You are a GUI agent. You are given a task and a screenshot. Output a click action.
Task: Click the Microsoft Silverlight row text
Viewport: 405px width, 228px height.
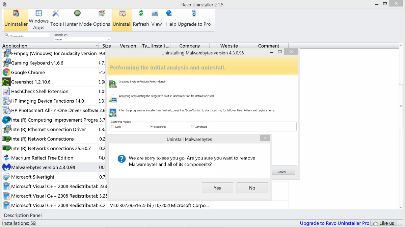33,177
